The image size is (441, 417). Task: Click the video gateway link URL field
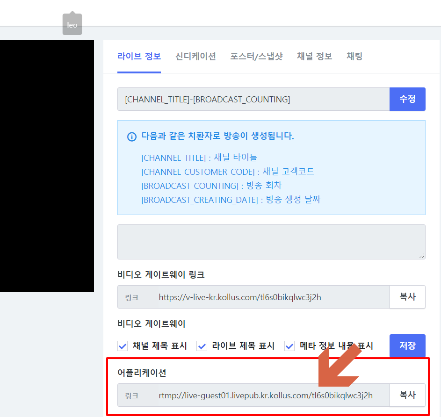tap(271, 297)
